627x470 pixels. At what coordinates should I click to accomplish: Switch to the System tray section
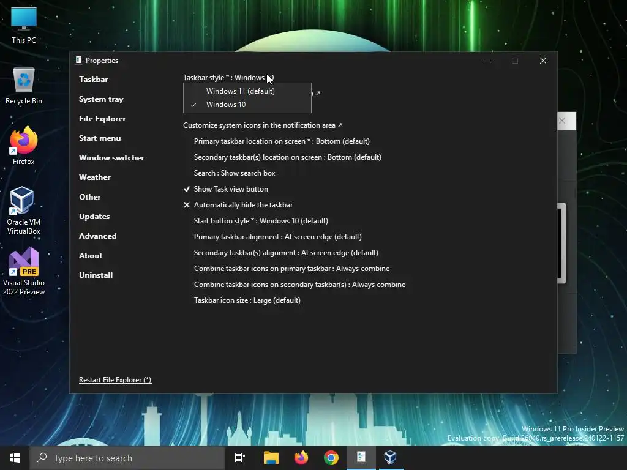pyautogui.click(x=101, y=99)
